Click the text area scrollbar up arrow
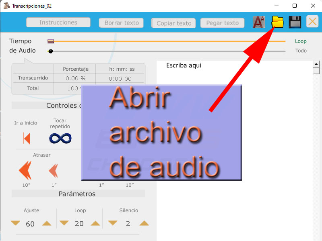Image resolution: width=322 pixels, height=241 pixels. [x=316, y=64]
